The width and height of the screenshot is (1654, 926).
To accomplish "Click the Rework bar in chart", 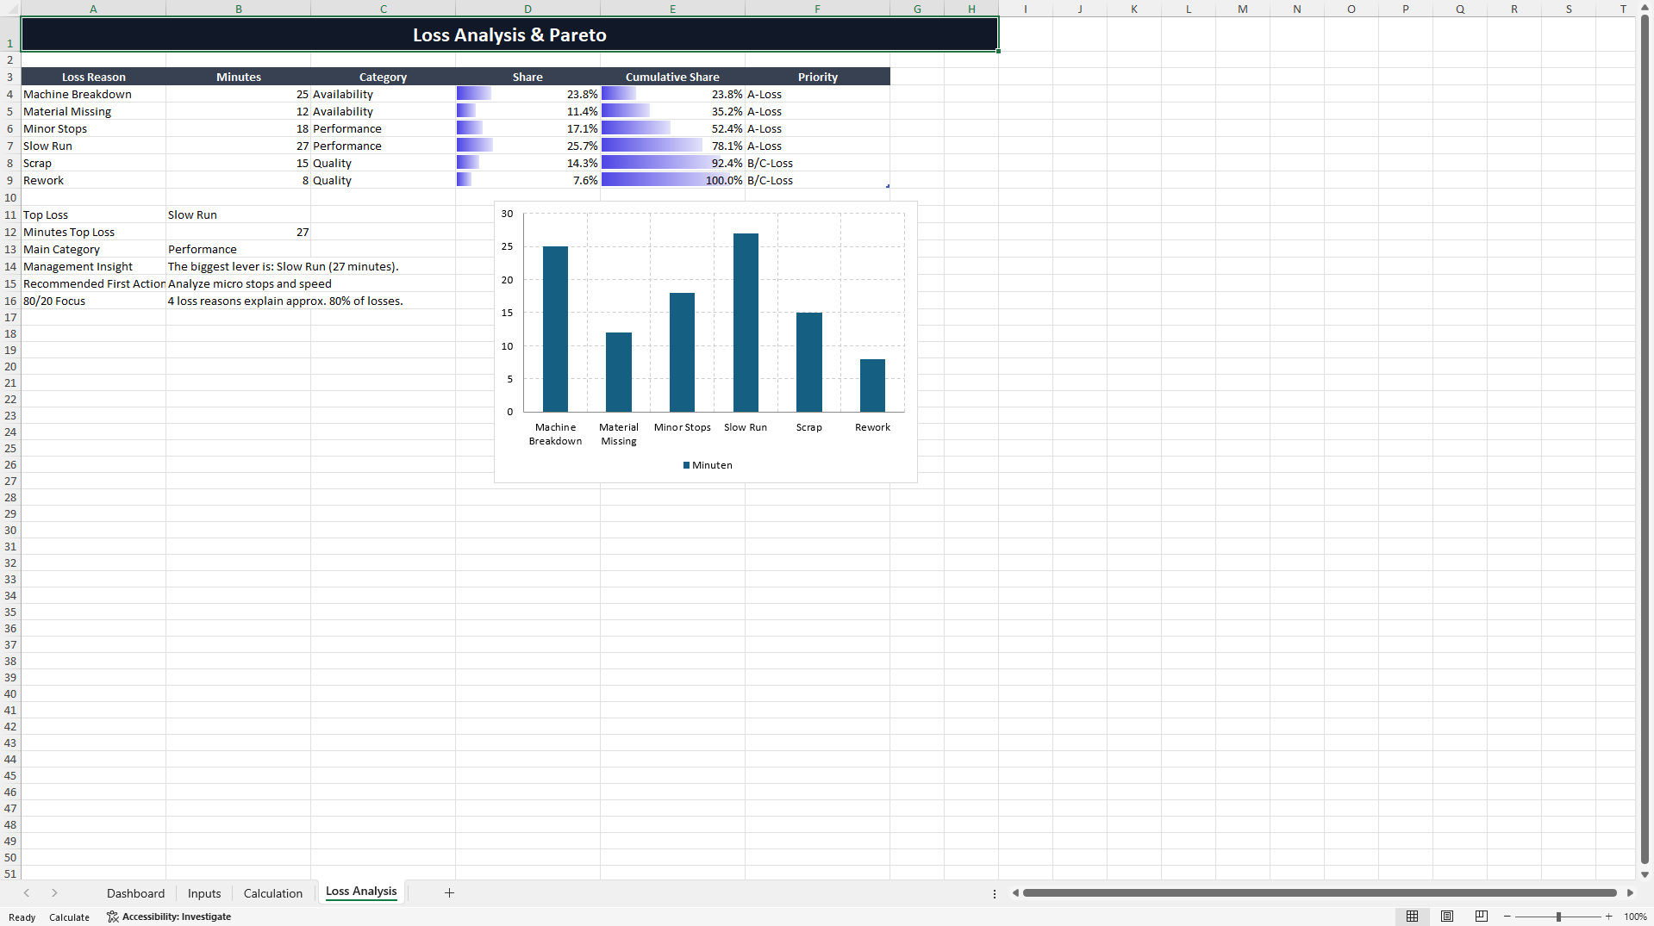I will coord(872,385).
